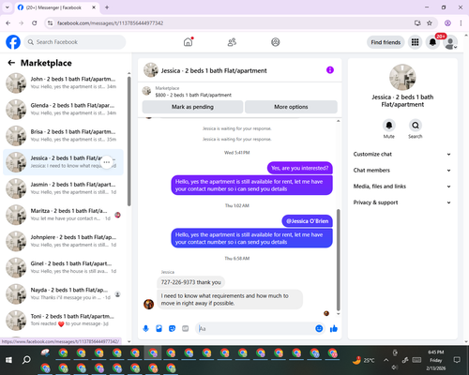The width and height of the screenshot is (469, 375).
Task: Open the Chrome profile icon
Action: point(447,23)
